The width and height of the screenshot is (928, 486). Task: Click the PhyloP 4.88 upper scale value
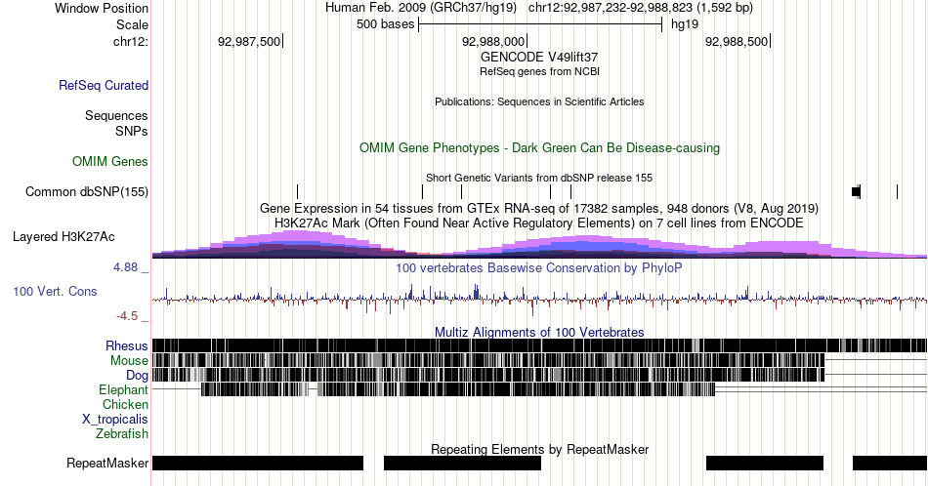click(125, 267)
